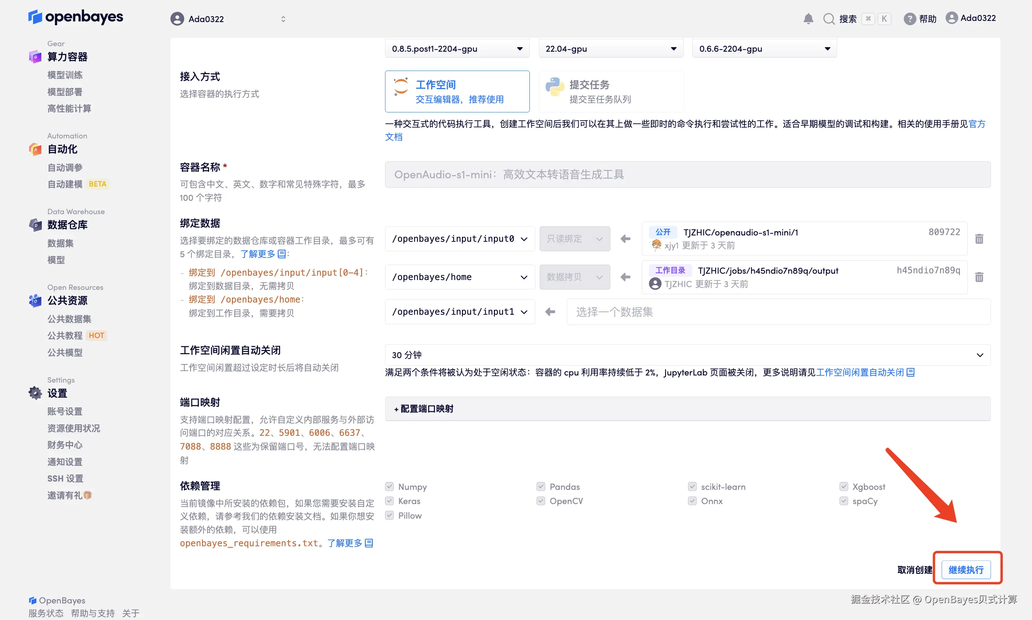Open 模型训练 in the sidebar
The width and height of the screenshot is (1032, 620).
(x=65, y=75)
